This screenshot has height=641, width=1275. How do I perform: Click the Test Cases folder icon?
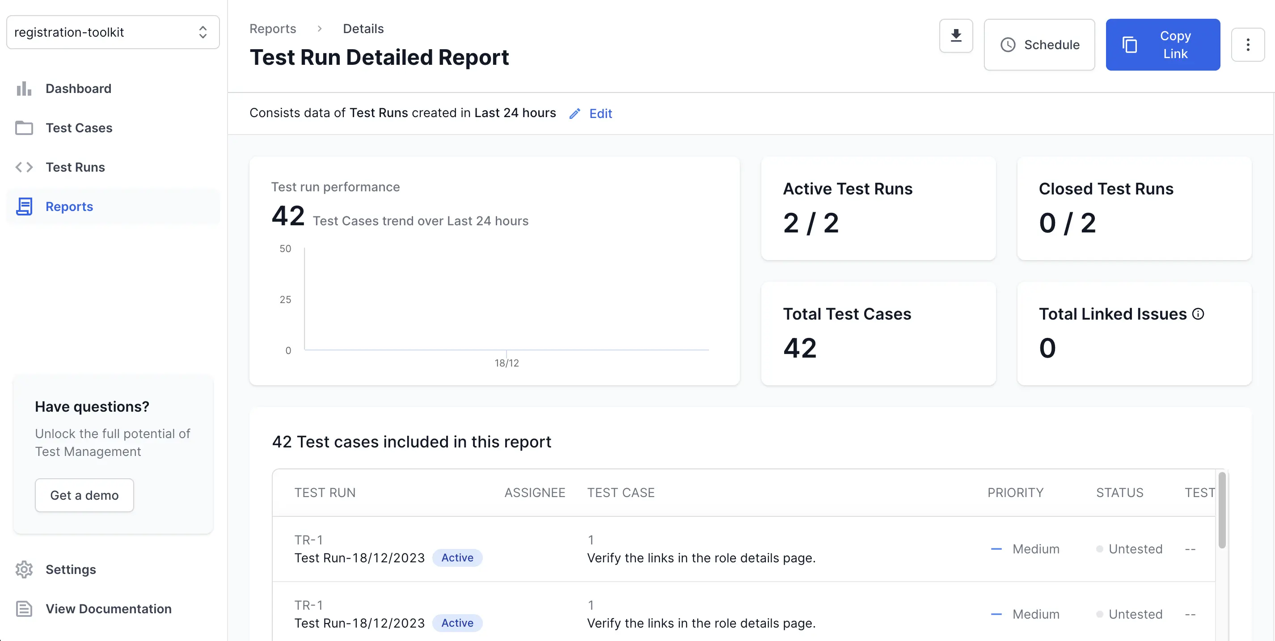click(x=24, y=128)
